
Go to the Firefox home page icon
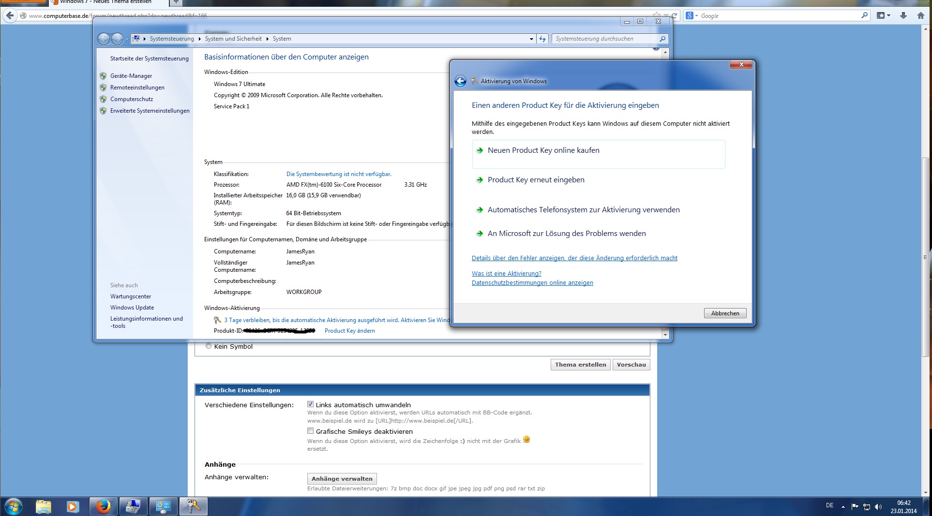[921, 15]
